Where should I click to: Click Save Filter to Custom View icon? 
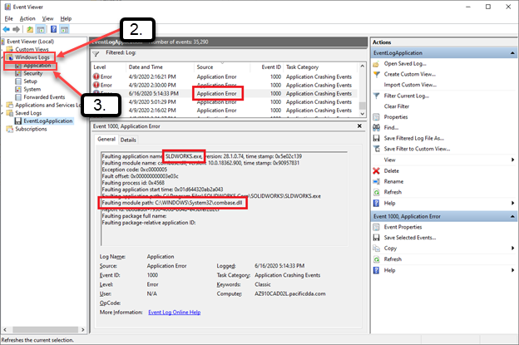376,149
